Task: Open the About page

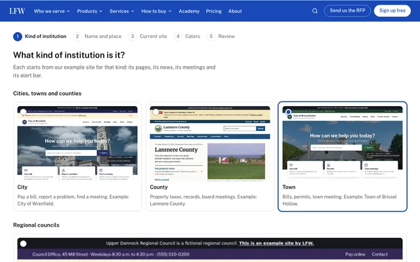Action: 235,11
